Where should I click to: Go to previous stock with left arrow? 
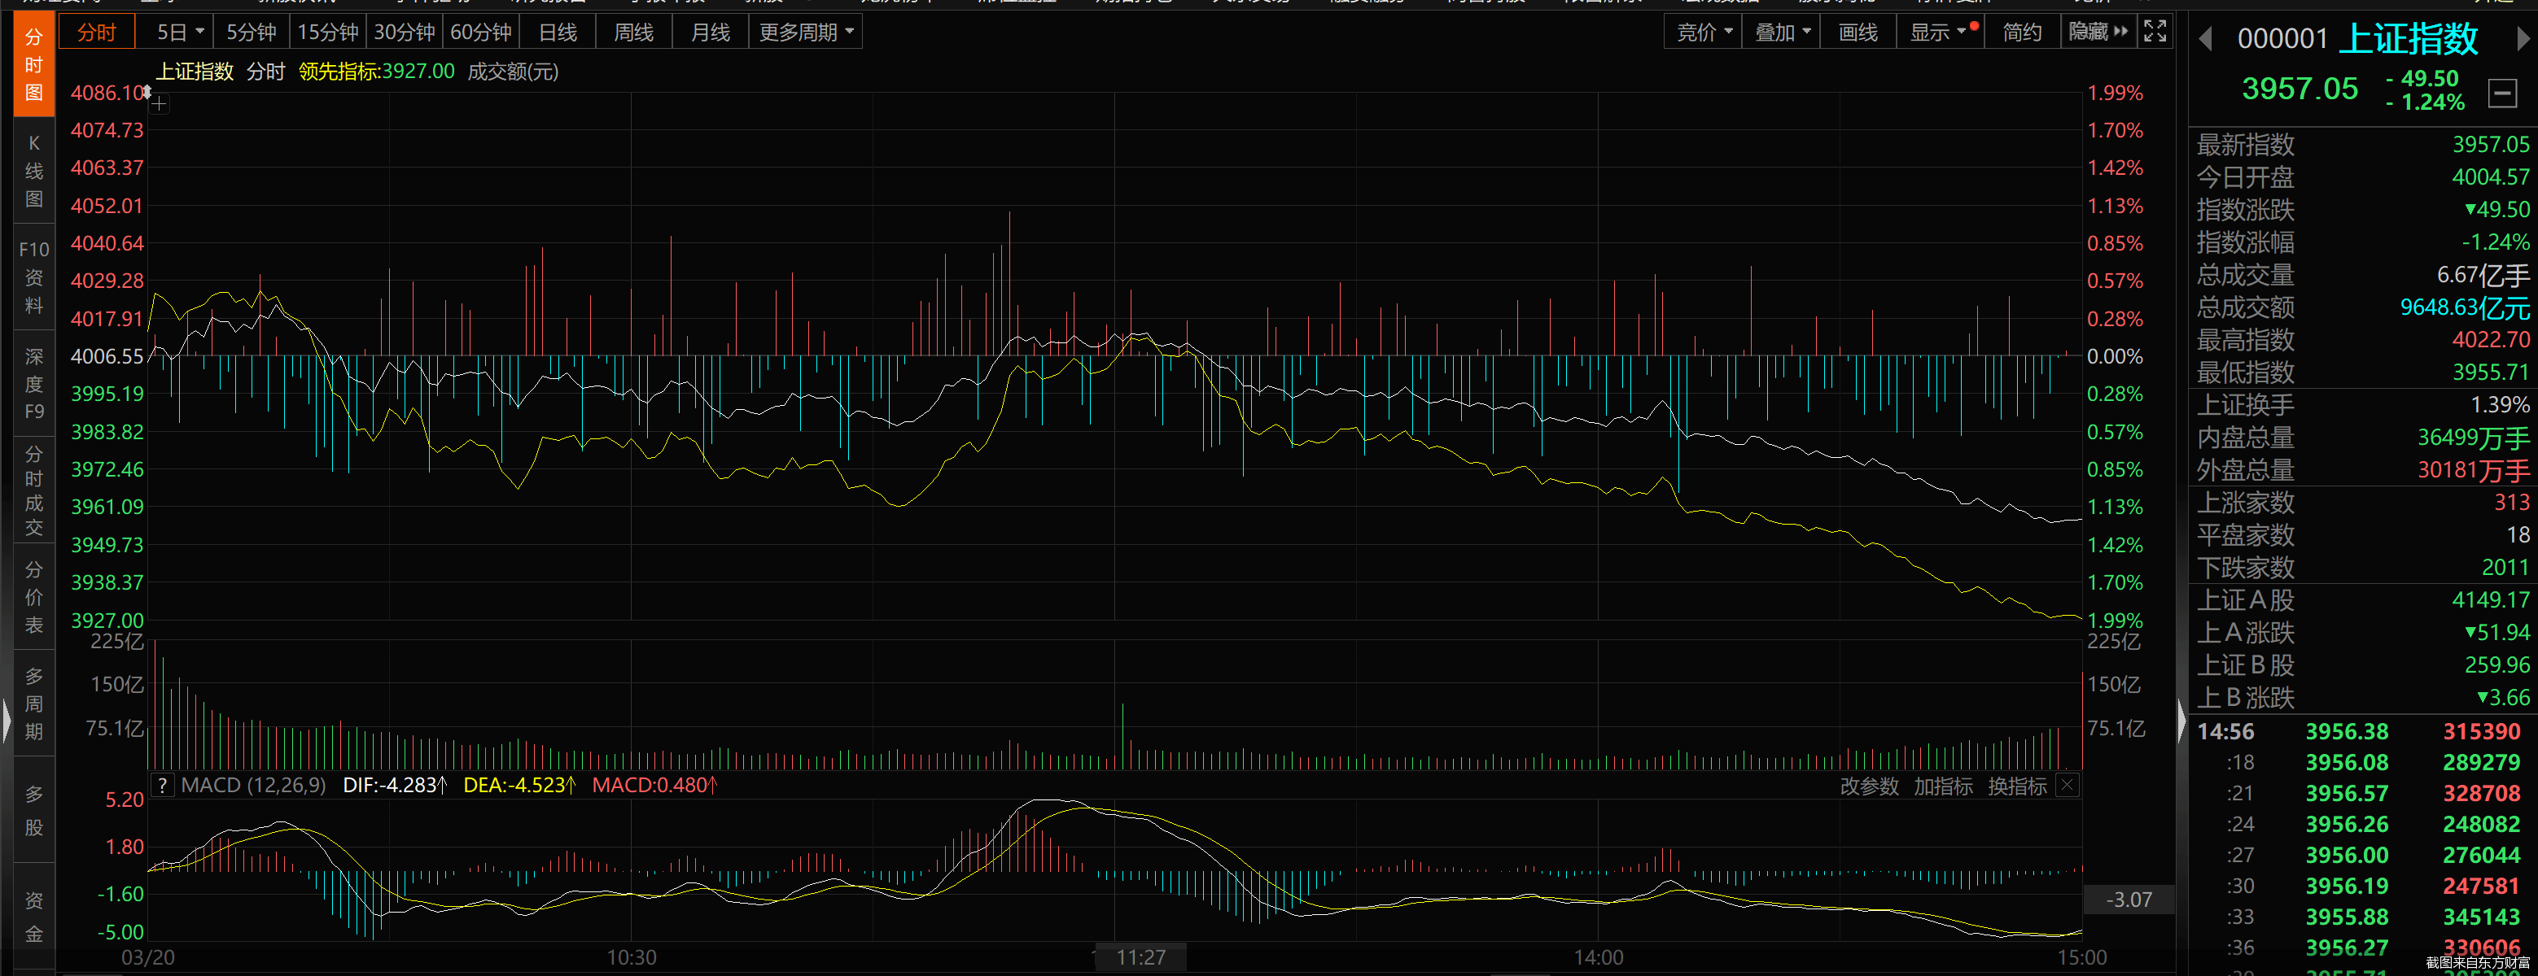(2206, 38)
